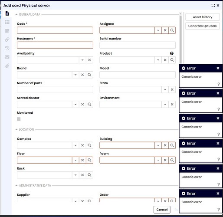The height and width of the screenshot is (217, 223).
Task: Clear the Availability field
Action: click(89, 60)
